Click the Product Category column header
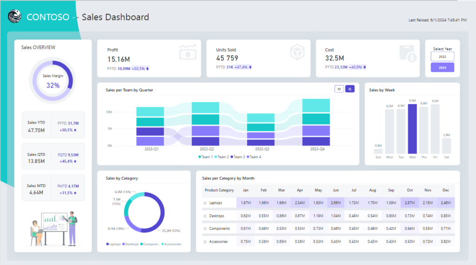This screenshot has height=265, width=476. pos(219,190)
